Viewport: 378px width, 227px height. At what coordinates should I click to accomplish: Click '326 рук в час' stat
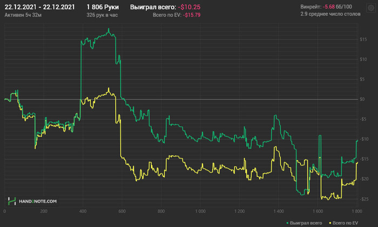click(102, 16)
